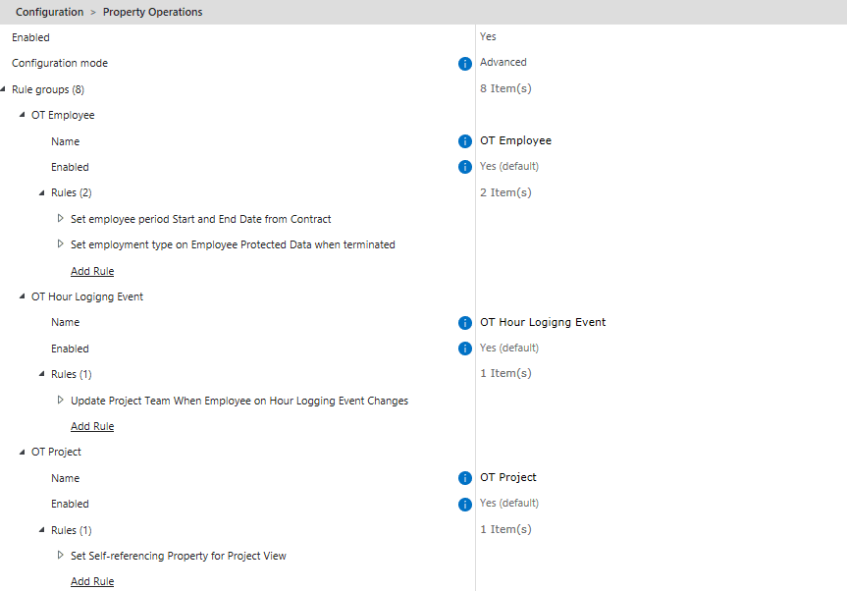Click info icon beside Configuration mode
Image resolution: width=847 pixels, height=591 pixels.
[x=465, y=64]
